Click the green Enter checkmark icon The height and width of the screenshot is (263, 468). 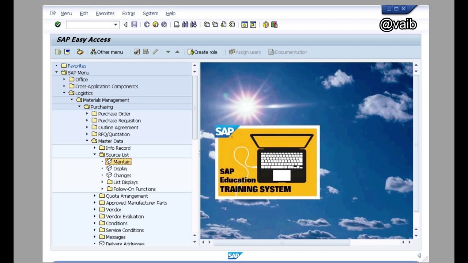(x=58, y=24)
